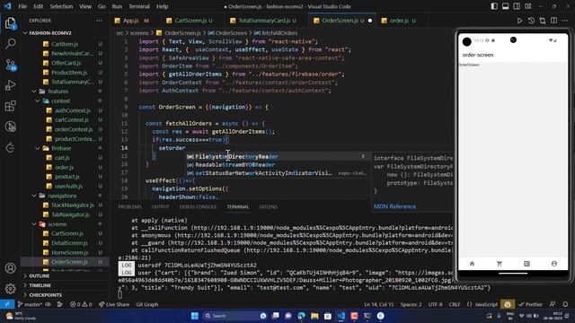This screenshot has height=323, width=575.
Task: Open the Extensions view
Action: (10, 106)
